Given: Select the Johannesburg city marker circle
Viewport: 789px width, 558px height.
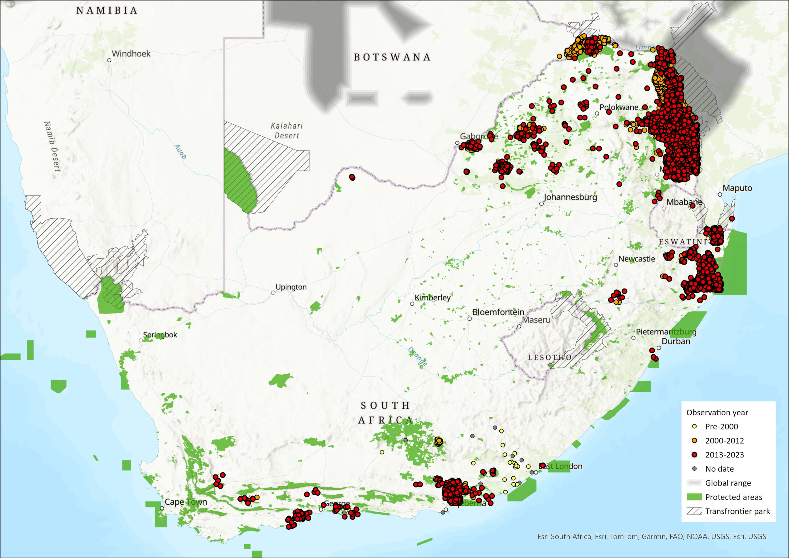Looking at the screenshot, I should tap(541, 203).
